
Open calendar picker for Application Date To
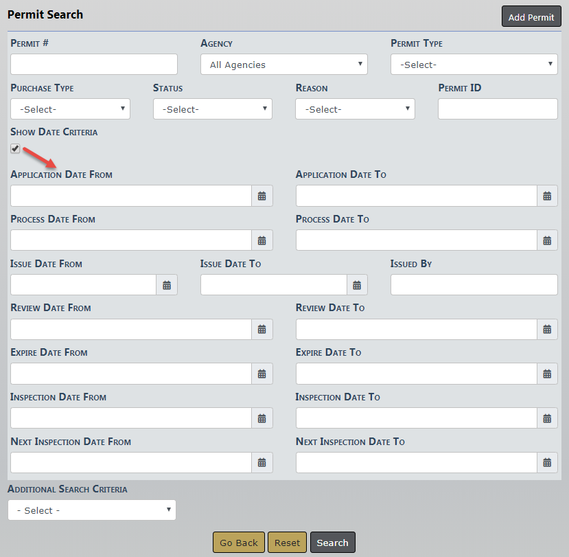tap(547, 196)
